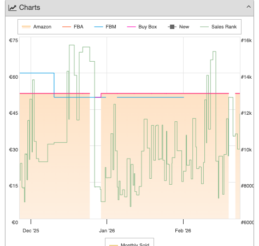259x246 pixels.
Task: Enable the struck-through New series
Action: pos(178,27)
